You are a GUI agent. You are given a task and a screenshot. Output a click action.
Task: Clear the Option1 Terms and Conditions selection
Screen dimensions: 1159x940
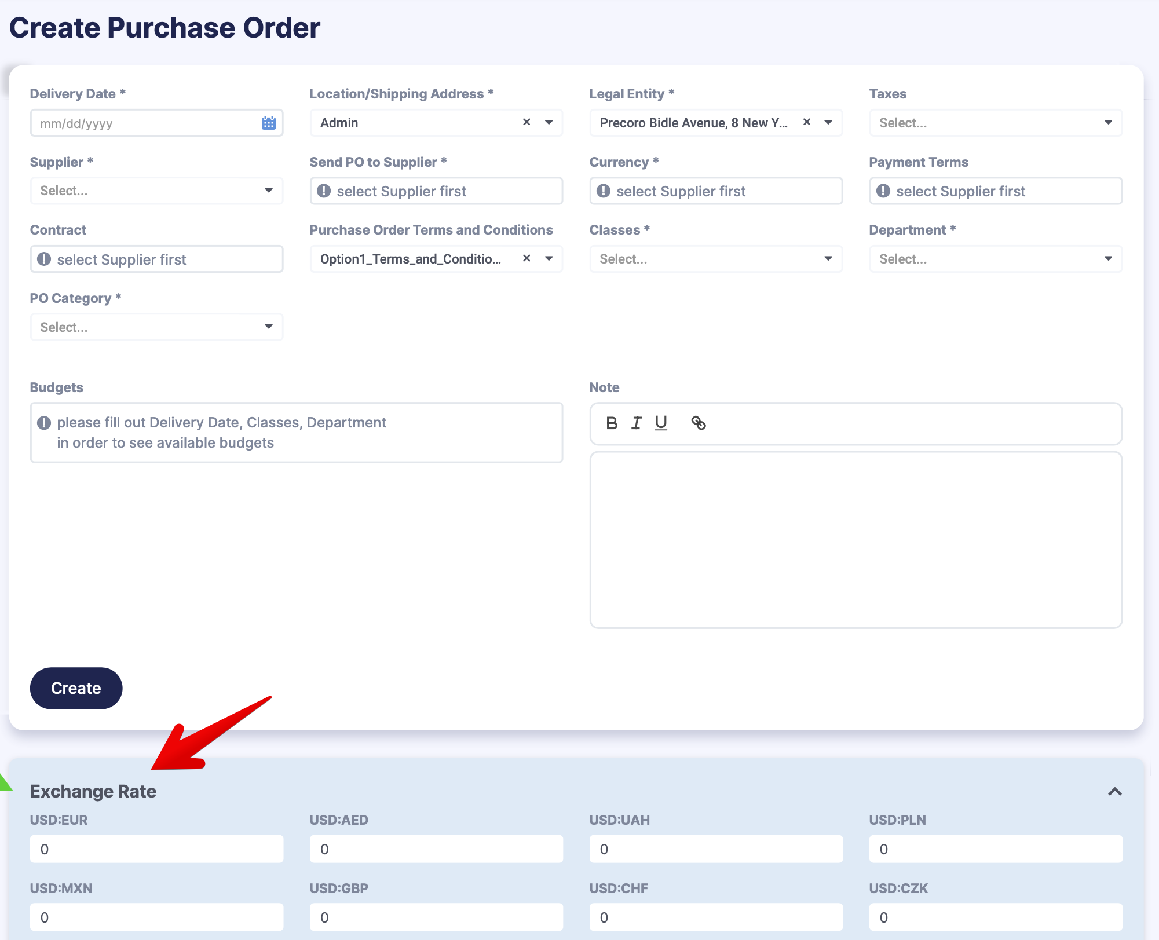(526, 259)
